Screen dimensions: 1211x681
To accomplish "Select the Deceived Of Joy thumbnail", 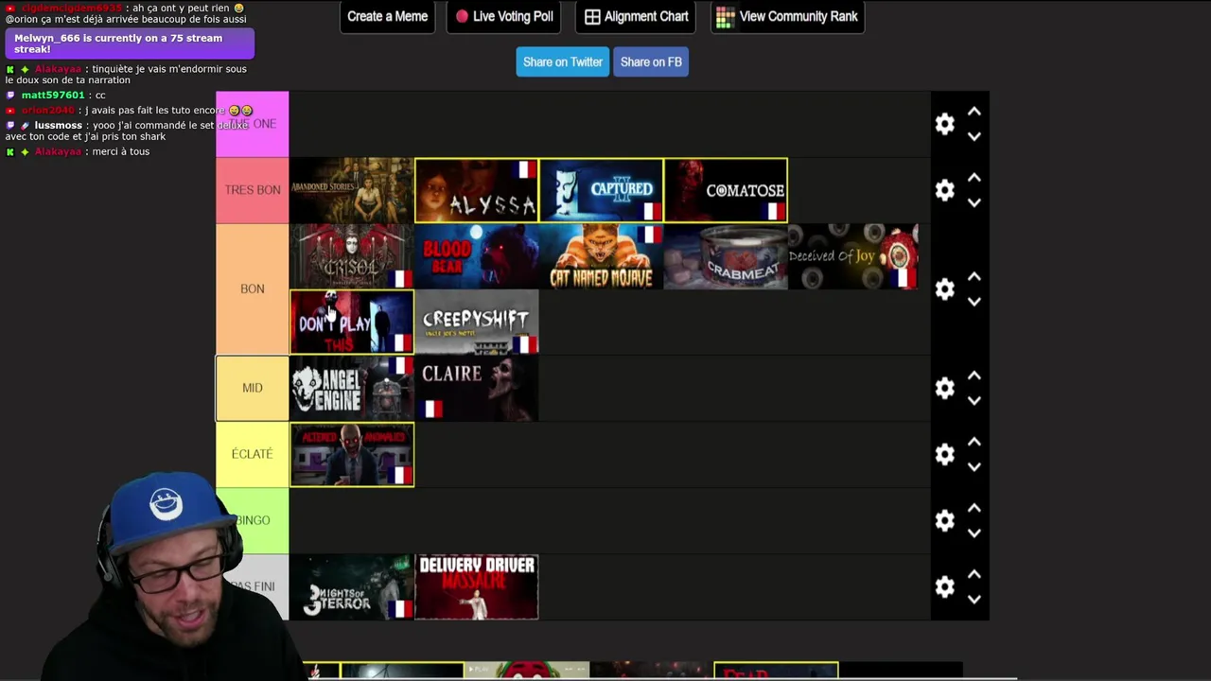I will (x=853, y=256).
